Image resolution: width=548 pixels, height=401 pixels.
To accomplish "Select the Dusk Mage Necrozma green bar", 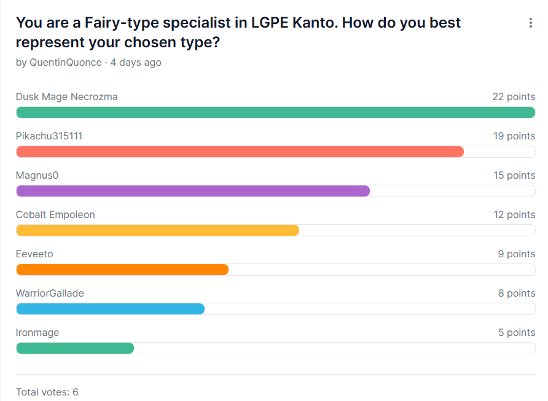I will point(276,112).
